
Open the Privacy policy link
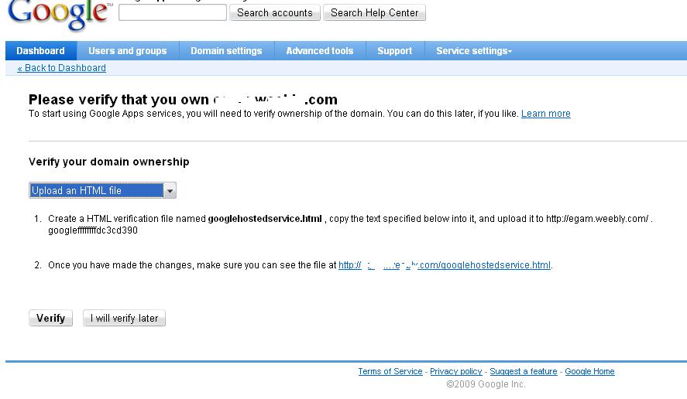(x=455, y=371)
